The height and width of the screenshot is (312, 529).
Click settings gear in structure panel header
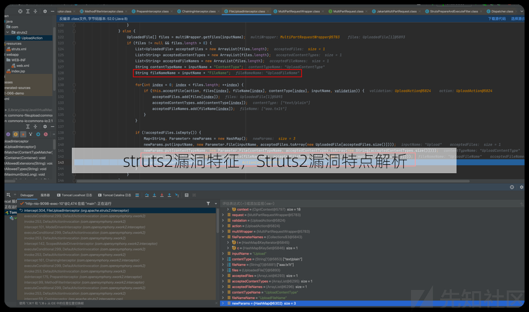click(x=45, y=127)
